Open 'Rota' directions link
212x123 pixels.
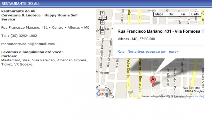coord(121,52)
